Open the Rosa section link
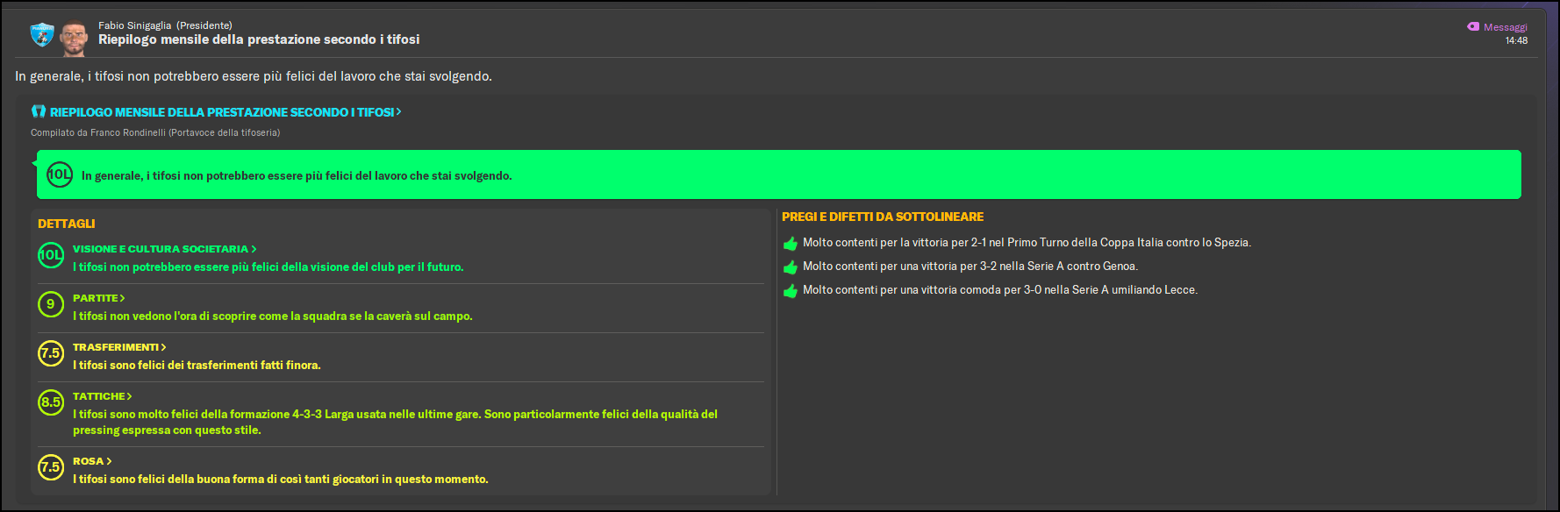Image resolution: width=1560 pixels, height=512 pixels. click(x=92, y=461)
